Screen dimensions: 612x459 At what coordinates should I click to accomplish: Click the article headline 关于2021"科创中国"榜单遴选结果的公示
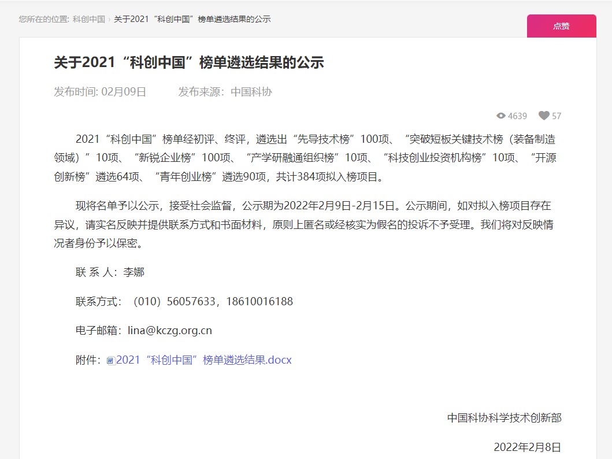point(189,62)
